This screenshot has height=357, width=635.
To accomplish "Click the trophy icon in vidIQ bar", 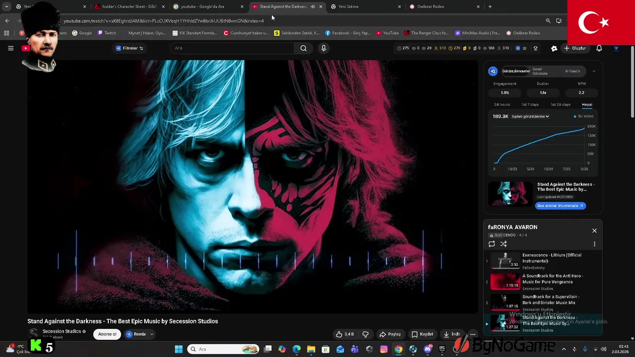I will click(535, 48).
